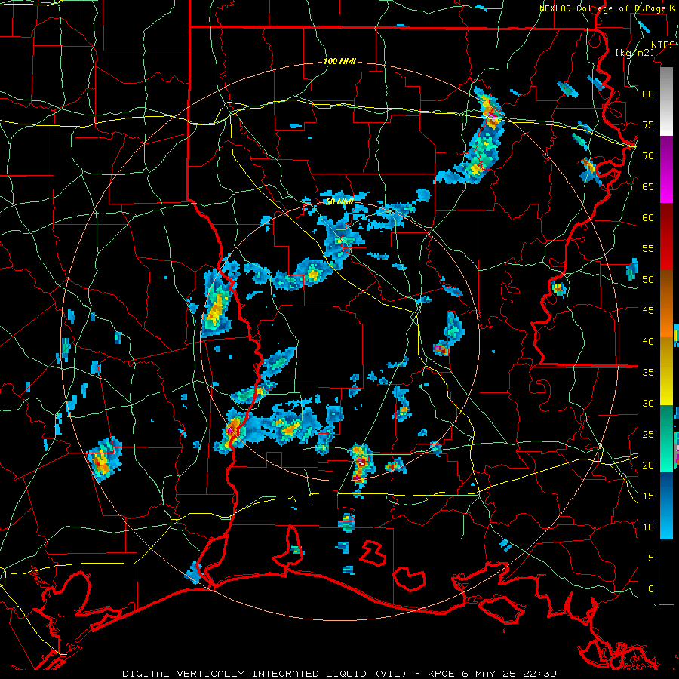Click the NIDS label near the legend

(662, 45)
